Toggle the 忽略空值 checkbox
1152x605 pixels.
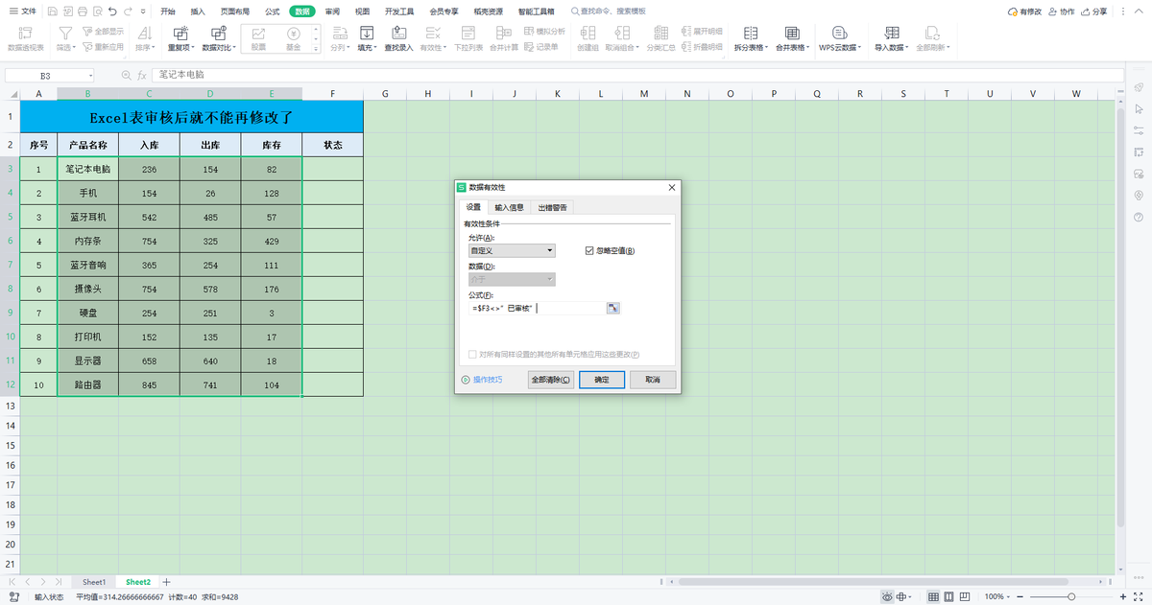pyautogui.click(x=589, y=250)
